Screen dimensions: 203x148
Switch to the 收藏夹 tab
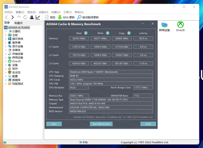(18, 23)
